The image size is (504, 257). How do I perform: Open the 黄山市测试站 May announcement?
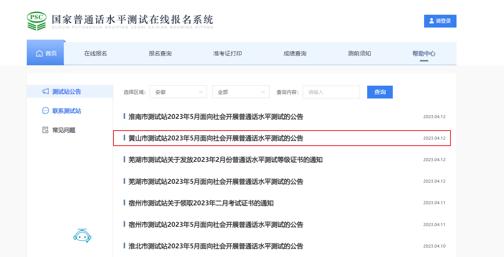coord(216,139)
